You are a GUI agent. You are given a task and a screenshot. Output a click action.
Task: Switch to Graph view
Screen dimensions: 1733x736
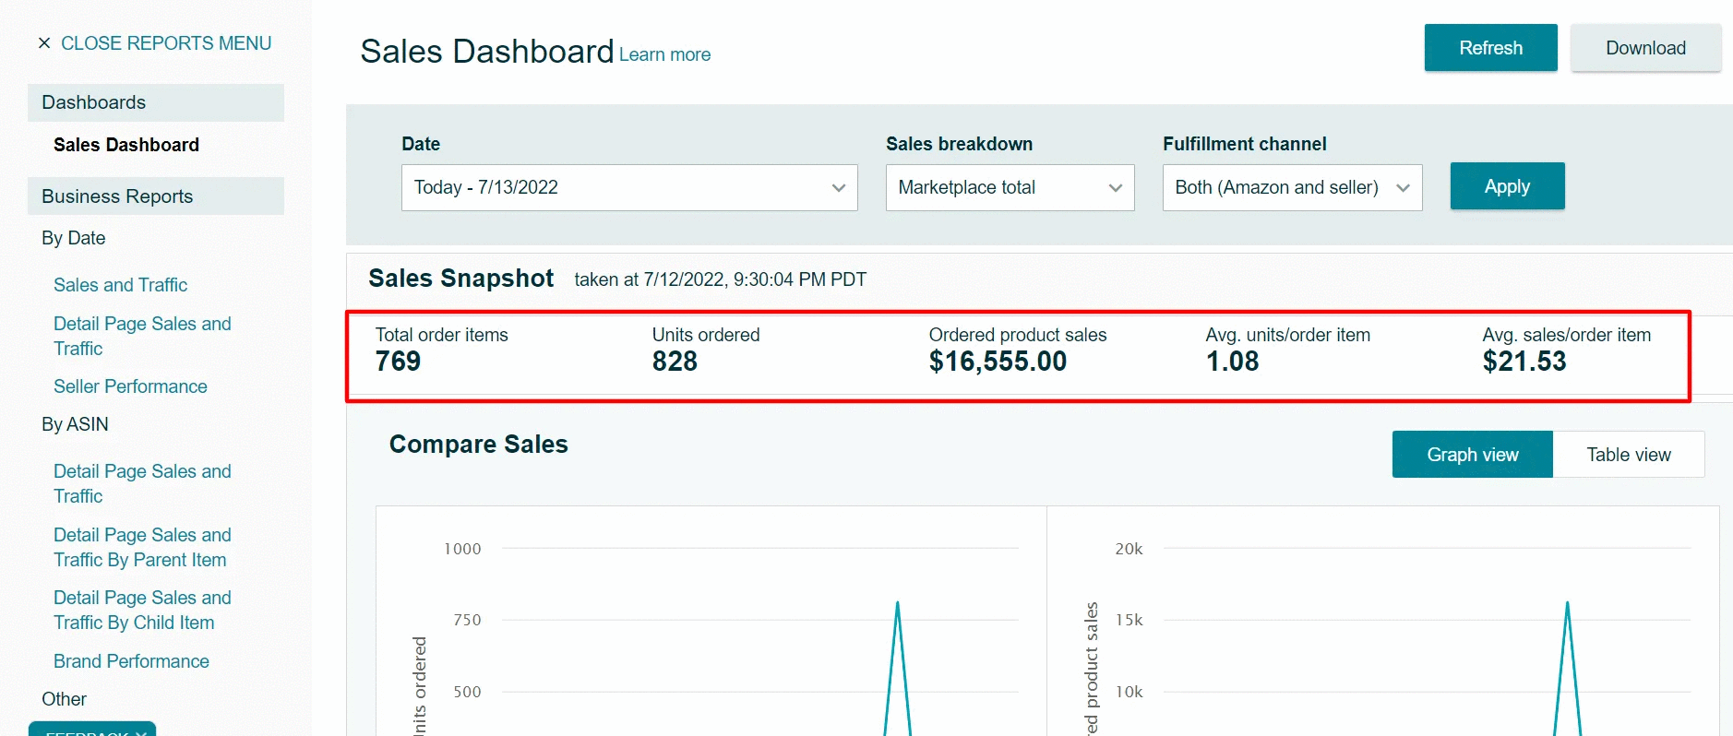point(1472,455)
